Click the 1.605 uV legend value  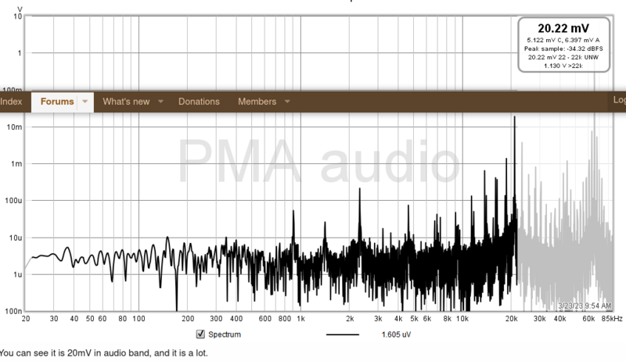[x=397, y=334]
